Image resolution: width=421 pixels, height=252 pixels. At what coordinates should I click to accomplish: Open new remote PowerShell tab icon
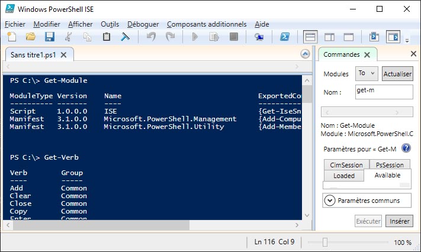click(259, 37)
